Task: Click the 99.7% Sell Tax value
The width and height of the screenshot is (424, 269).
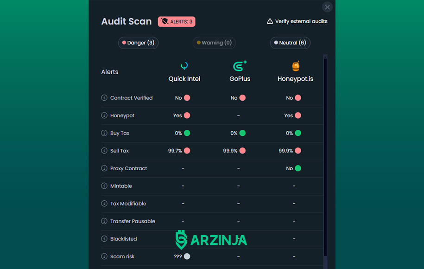Action: pyautogui.click(x=175, y=151)
